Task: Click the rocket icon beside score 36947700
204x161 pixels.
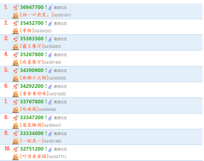Action: click(x=16, y=8)
